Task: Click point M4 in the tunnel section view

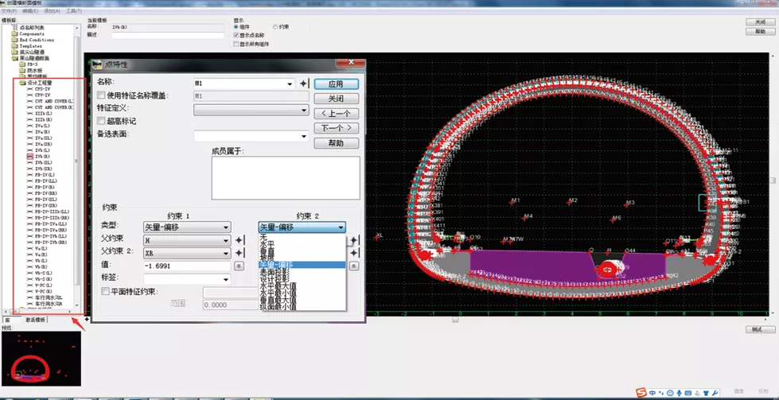Action: 524,218
